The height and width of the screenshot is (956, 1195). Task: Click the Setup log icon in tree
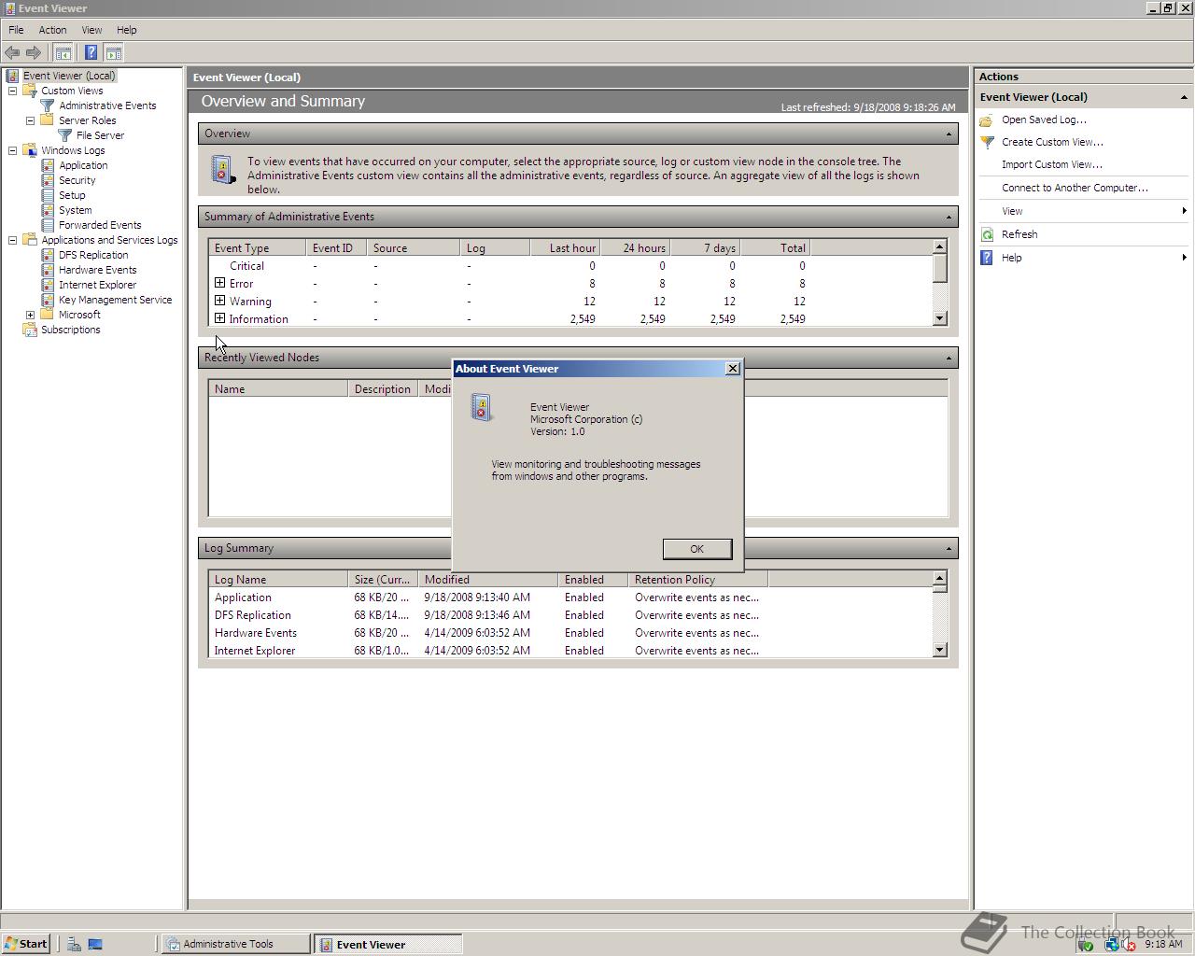48,195
